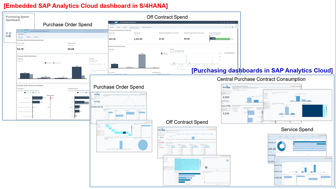The image size is (336, 189).
Task: Select Overview tab in embedded Purchase Order Spend screen
Action: pos(20,37)
